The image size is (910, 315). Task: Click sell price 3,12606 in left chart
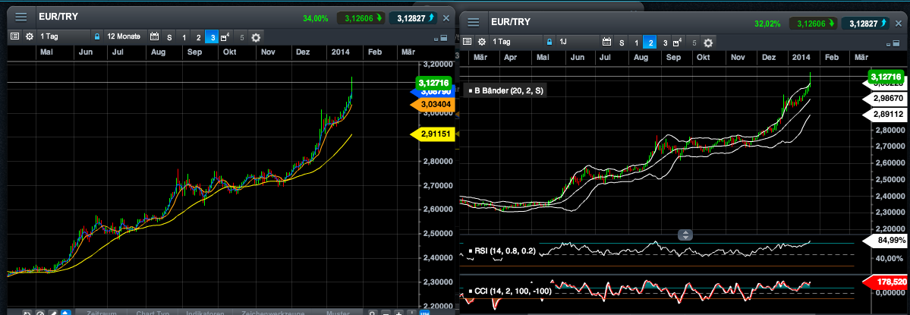[361, 17]
